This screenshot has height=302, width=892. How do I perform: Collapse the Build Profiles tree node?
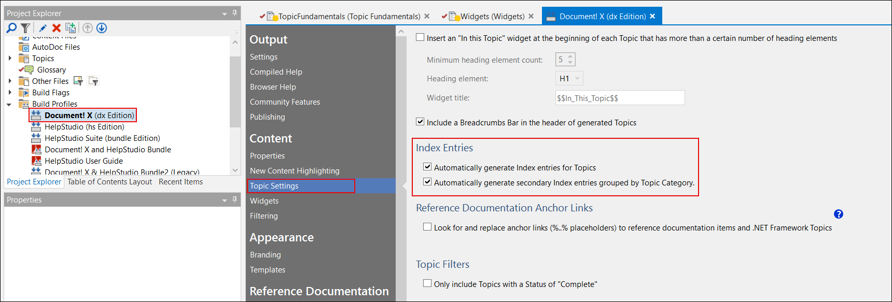pyautogui.click(x=9, y=104)
